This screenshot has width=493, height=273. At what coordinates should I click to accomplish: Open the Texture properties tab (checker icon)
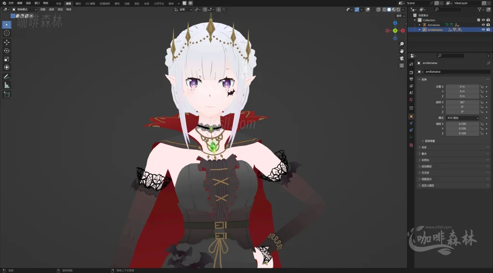(x=411, y=145)
